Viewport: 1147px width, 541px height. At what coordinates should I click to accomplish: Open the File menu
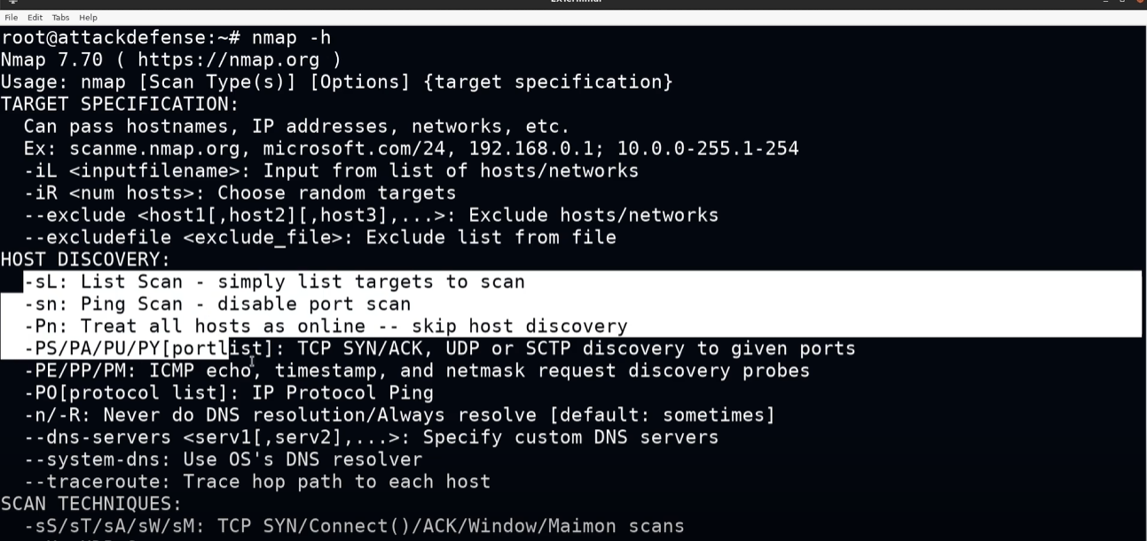(11, 18)
